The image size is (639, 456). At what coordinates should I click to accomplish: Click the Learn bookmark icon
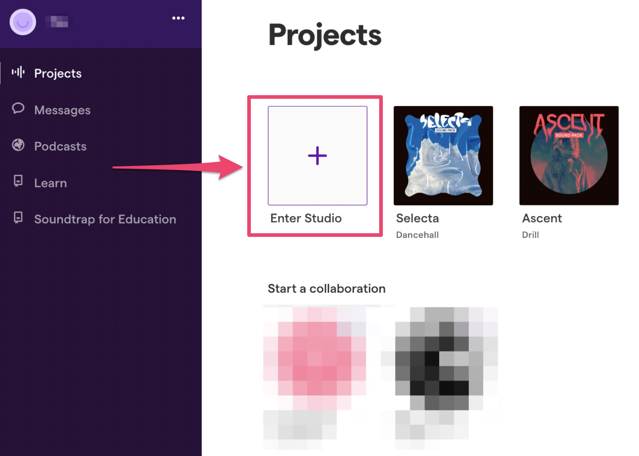[x=18, y=181]
